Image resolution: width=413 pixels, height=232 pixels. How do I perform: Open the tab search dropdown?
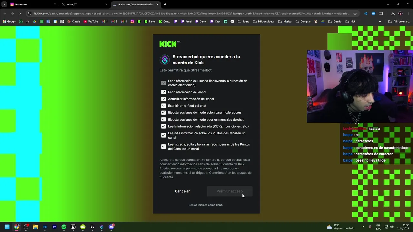(4, 5)
